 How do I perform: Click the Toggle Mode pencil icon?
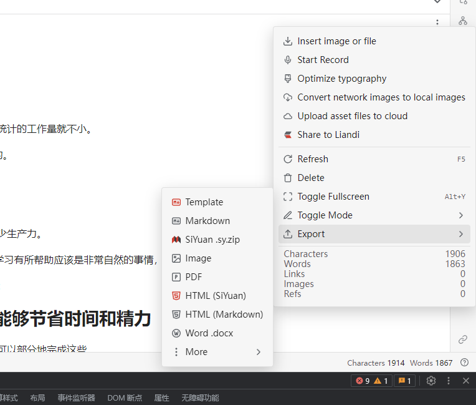coord(288,215)
